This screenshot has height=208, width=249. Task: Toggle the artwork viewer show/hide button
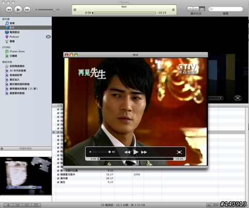point(36,205)
